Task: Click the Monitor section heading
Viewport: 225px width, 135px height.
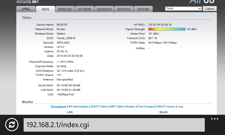Action: pos(28,102)
